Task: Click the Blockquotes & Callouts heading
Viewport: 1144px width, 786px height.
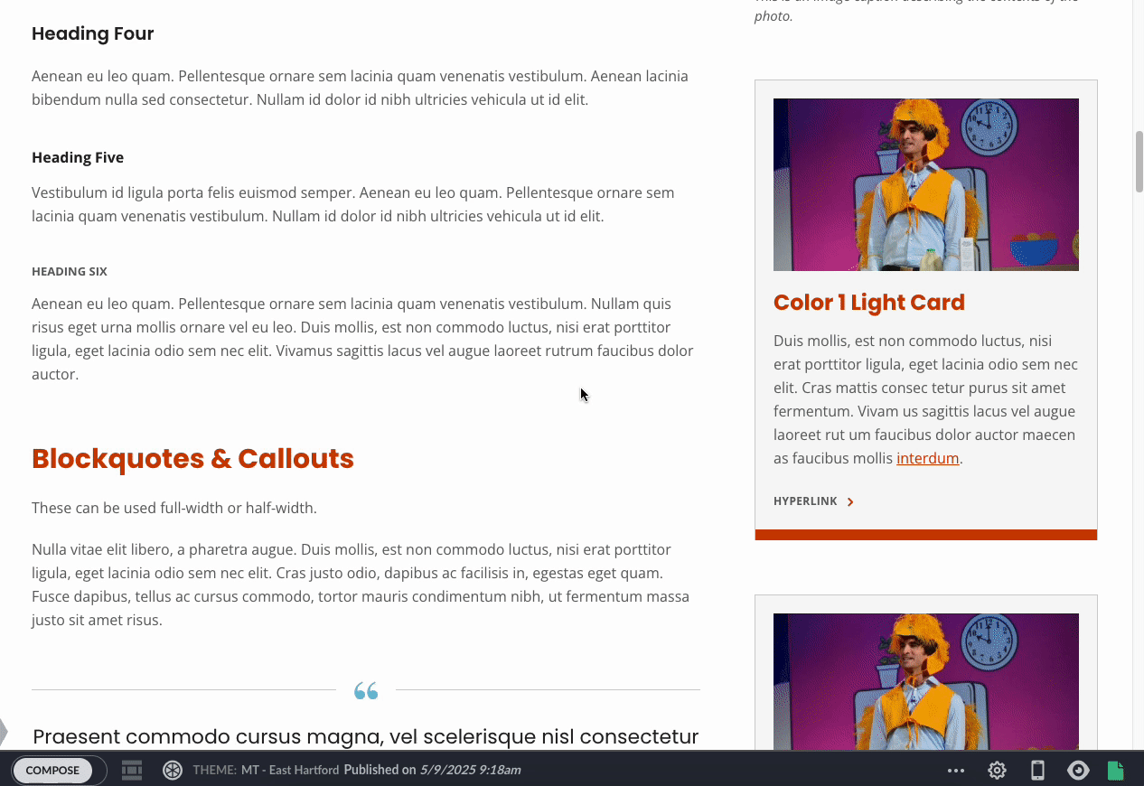Action: (192, 459)
